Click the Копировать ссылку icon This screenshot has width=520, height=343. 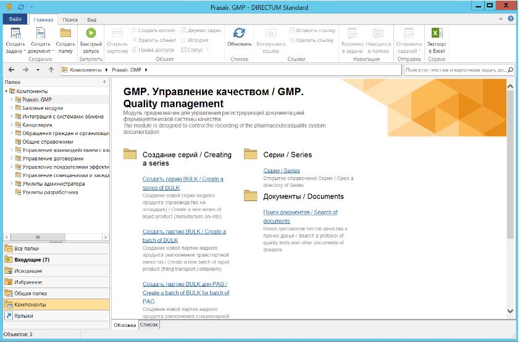click(x=271, y=33)
